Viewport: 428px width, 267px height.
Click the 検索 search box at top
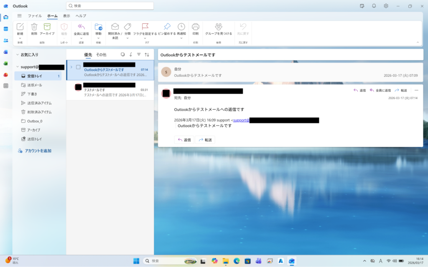pos(110,6)
